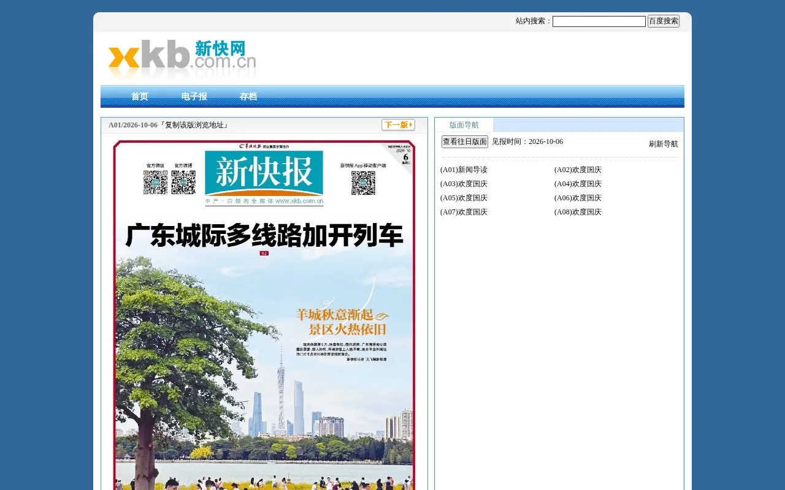785x490 pixels.
Task: Click headline 广东城际多线路加开列车
Action: pos(264,236)
